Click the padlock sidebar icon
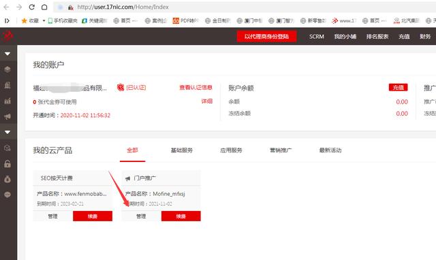Screen dimensions: 436x260 click(7, 163)
